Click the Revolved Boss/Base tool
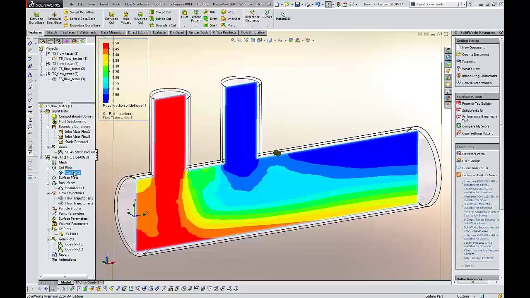This screenshot has height=298, width=530. coord(54,18)
